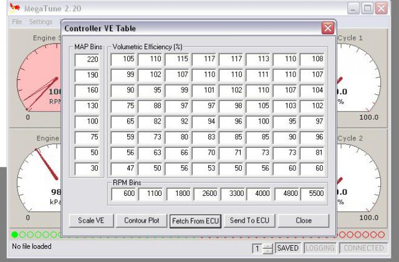Click the VE cell at 30 MAP, 600 RPM
This screenshot has height=262, width=399.
click(x=124, y=169)
